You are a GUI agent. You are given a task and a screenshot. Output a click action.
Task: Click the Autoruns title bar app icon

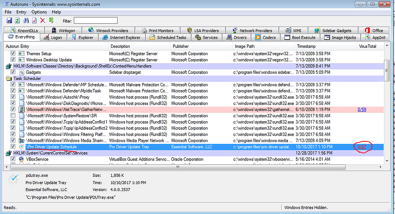[x=6, y=4]
